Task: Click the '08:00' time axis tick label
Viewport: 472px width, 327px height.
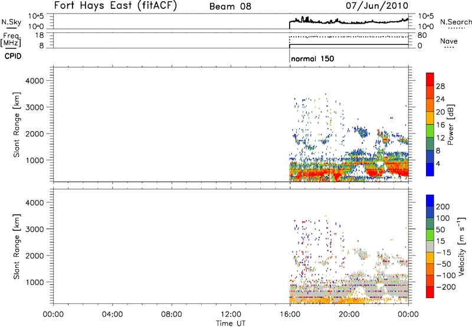Action: pyautogui.click(x=172, y=315)
